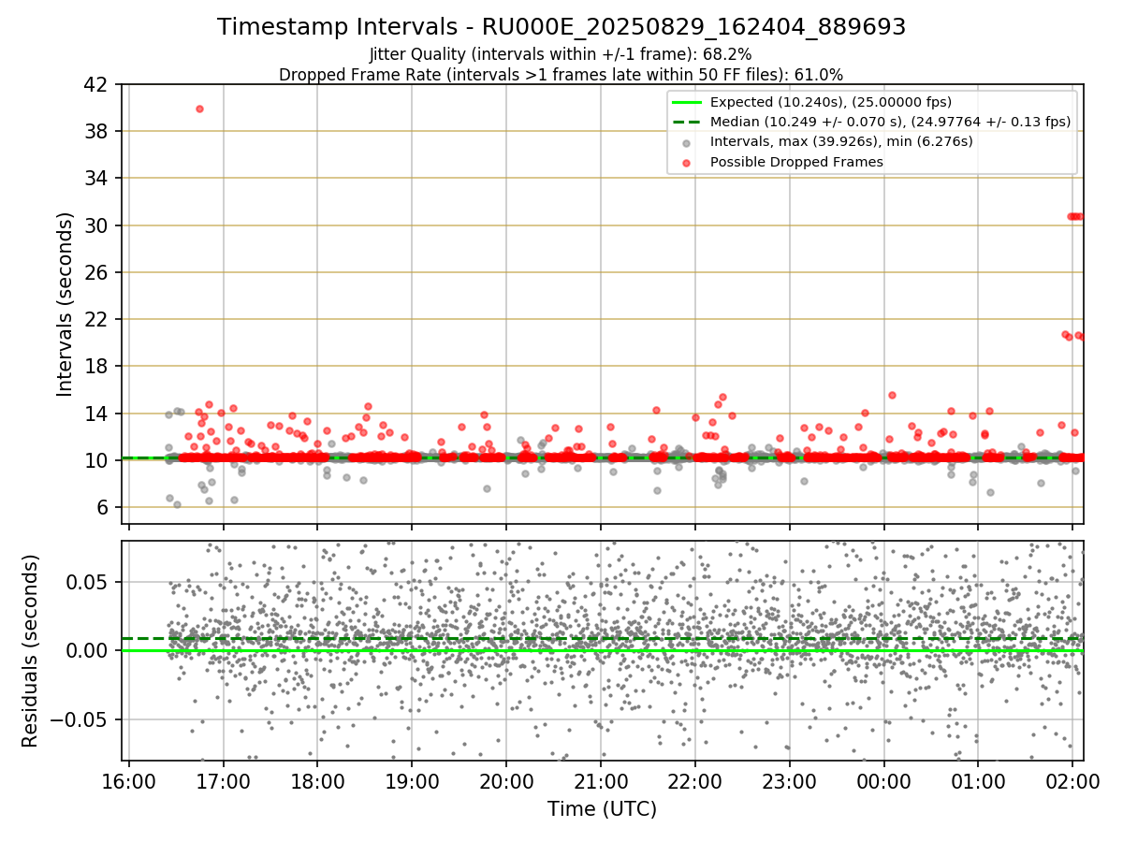Click x-axis tick label "17:00"
Image resolution: width=1123 pixels, height=842 pixels.
coord(223,780)
